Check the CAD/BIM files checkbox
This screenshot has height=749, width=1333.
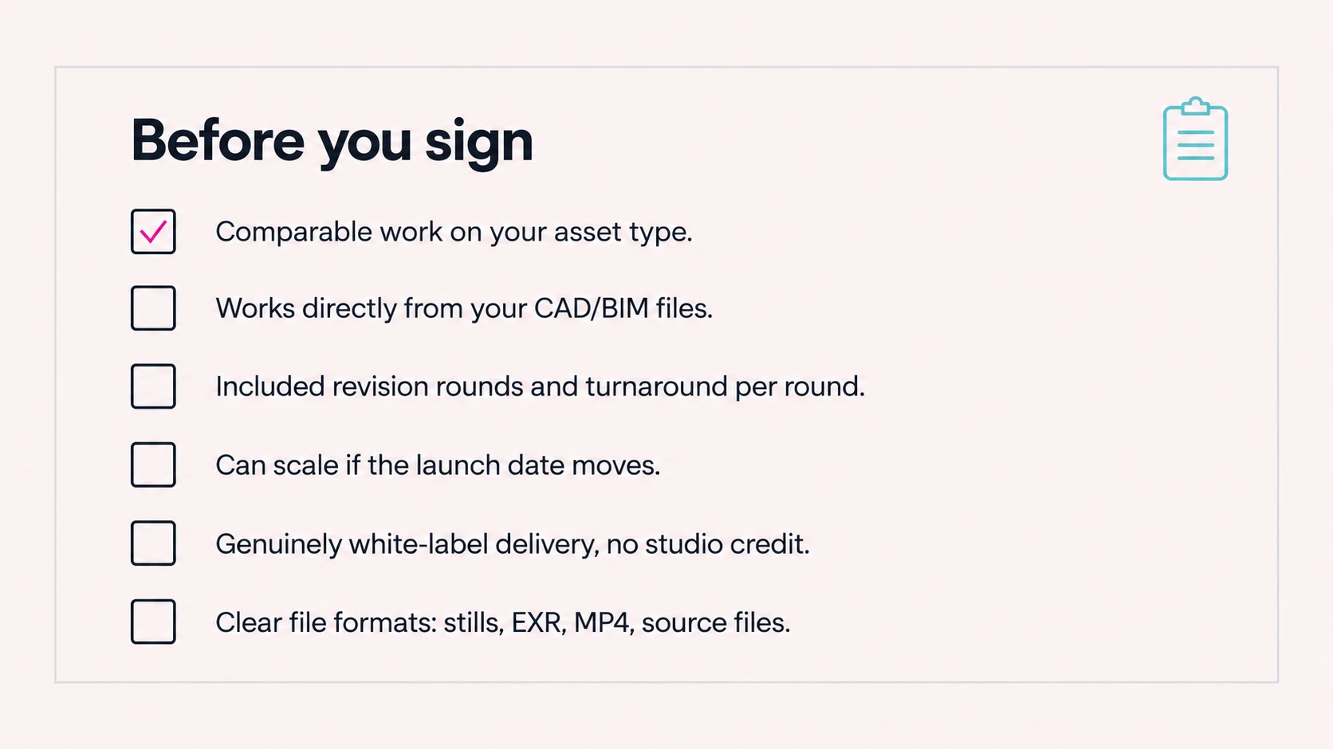click(153, 308)
